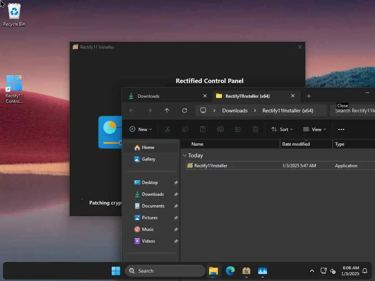Collapse the Today group

click(x=185, y=156)
